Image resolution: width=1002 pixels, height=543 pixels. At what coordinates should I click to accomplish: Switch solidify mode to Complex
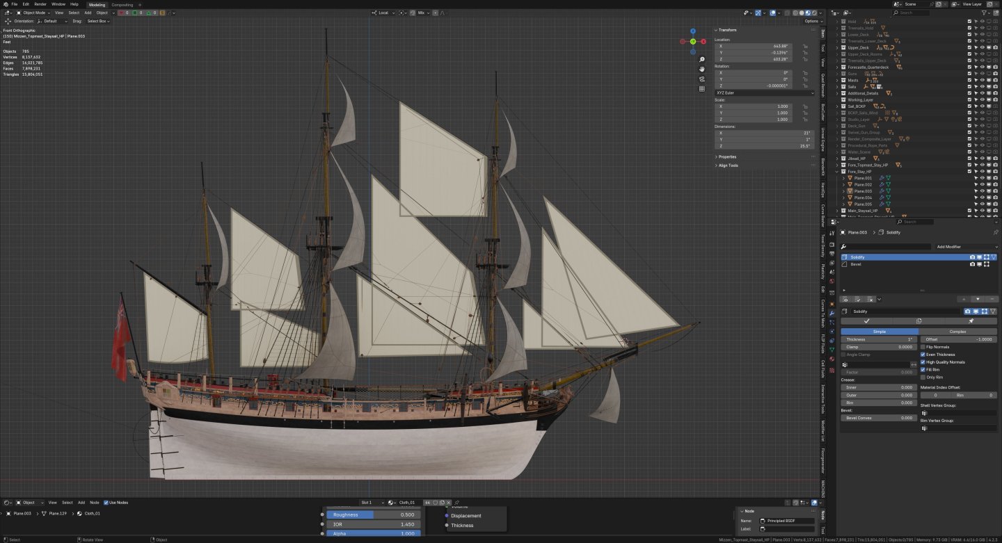958,332
